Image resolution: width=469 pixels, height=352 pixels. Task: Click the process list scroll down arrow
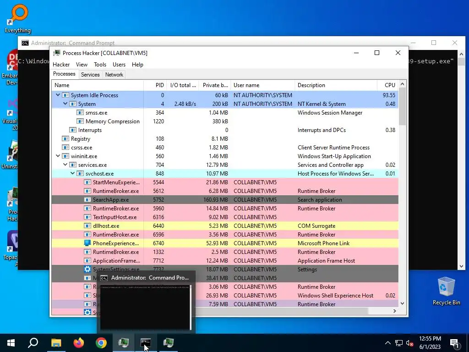(402, 303)
